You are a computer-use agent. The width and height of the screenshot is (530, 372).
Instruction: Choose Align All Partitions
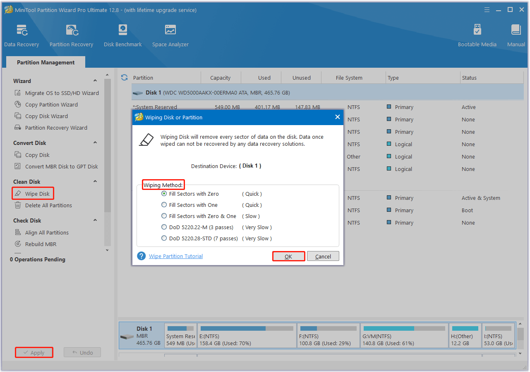(41, 232)
